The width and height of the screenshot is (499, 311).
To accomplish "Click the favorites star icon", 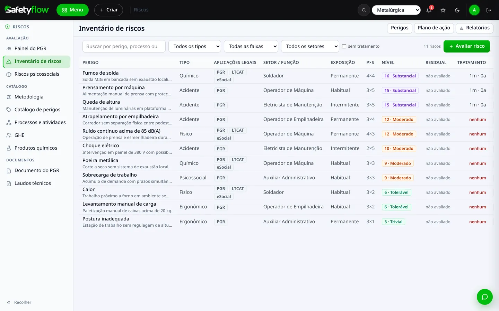I will [x=443, y=10].
